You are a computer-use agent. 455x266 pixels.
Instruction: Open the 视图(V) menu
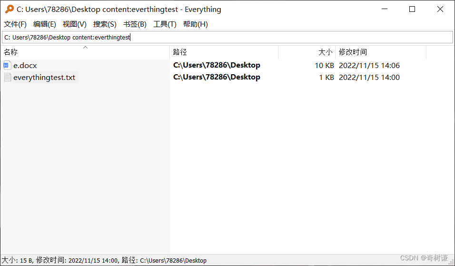[x=75, y=24]
